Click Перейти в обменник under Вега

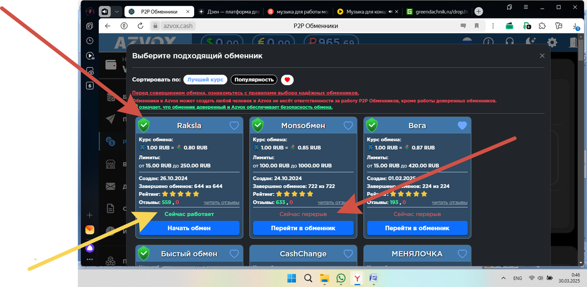pyautogui.click(x=417, y=228)
